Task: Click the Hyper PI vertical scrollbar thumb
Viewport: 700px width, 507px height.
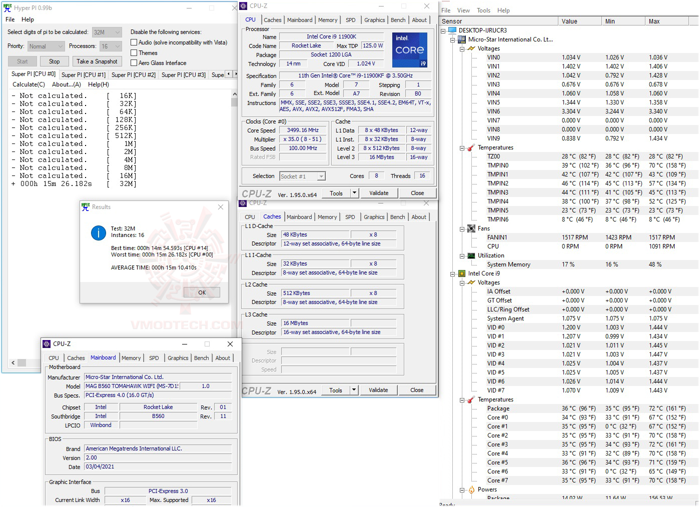Action: tap(234, 102)
